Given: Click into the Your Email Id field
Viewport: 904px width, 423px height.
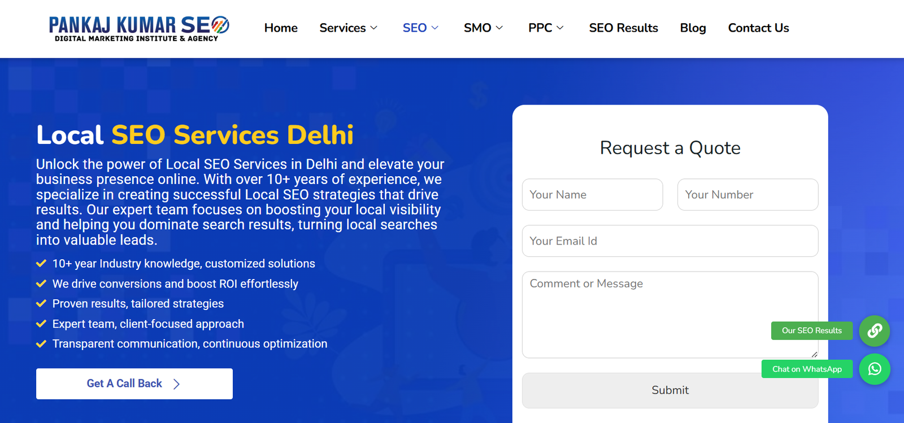Looking at the screenshot, I should point(670,241).
